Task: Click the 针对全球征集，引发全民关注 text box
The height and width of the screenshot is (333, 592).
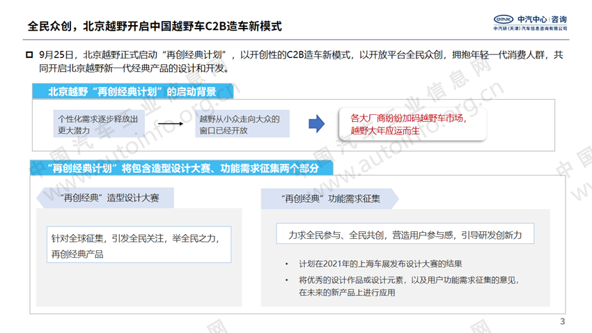Action: point(139,245)
